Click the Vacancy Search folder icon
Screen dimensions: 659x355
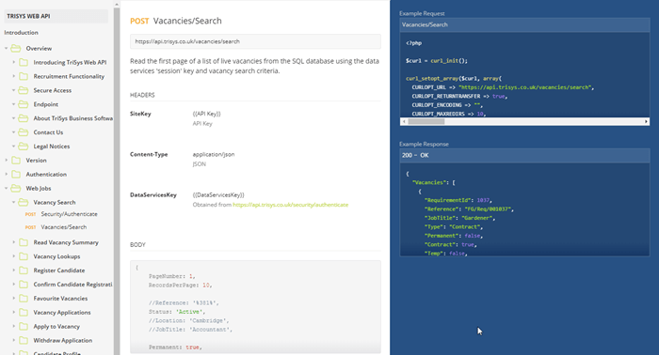click(24, 202)
